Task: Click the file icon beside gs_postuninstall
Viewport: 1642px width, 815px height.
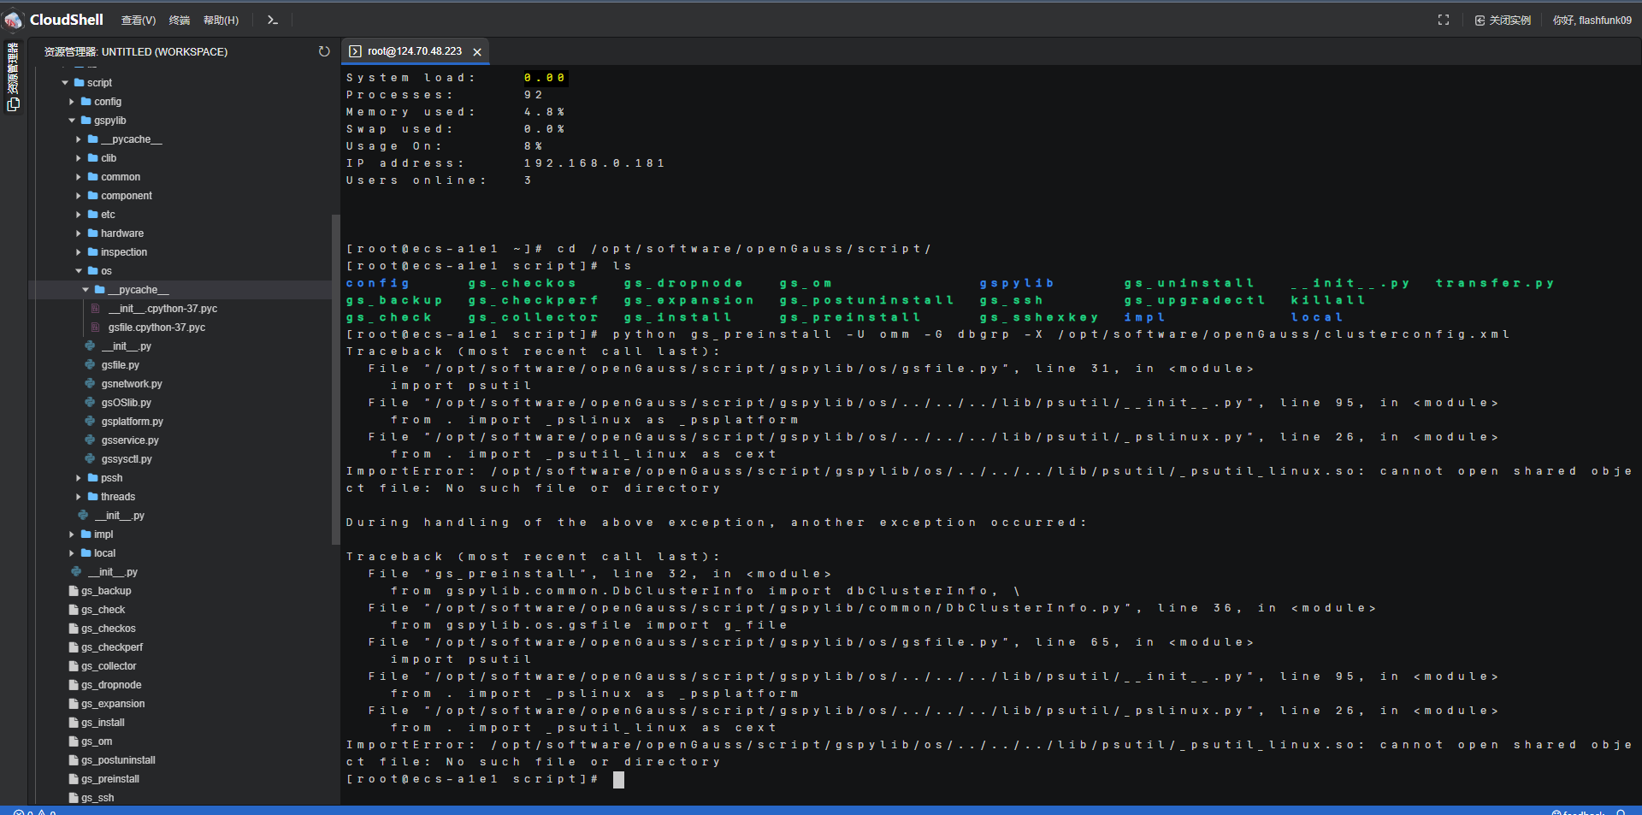Action: point(74,760)
